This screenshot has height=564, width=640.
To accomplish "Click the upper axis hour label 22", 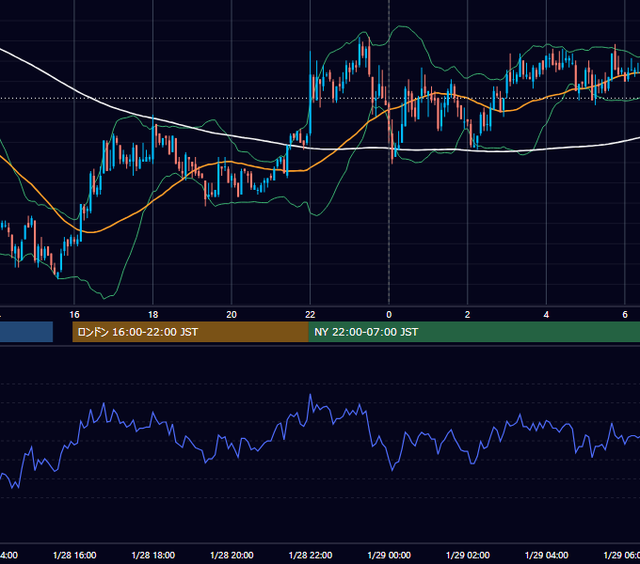I will 311,315.
